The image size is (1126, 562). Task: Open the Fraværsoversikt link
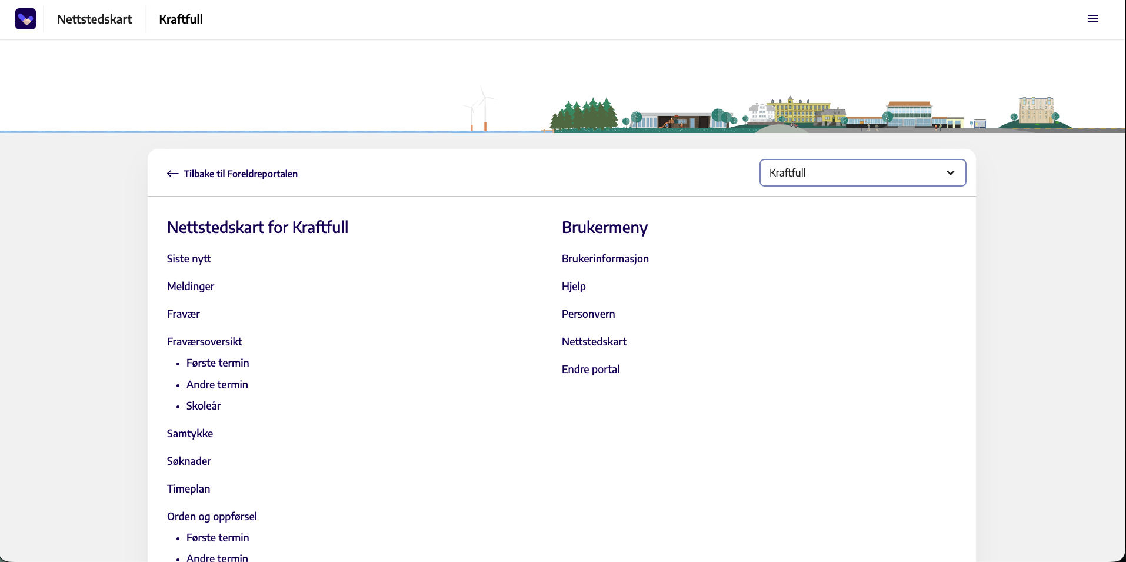(205, 342)
